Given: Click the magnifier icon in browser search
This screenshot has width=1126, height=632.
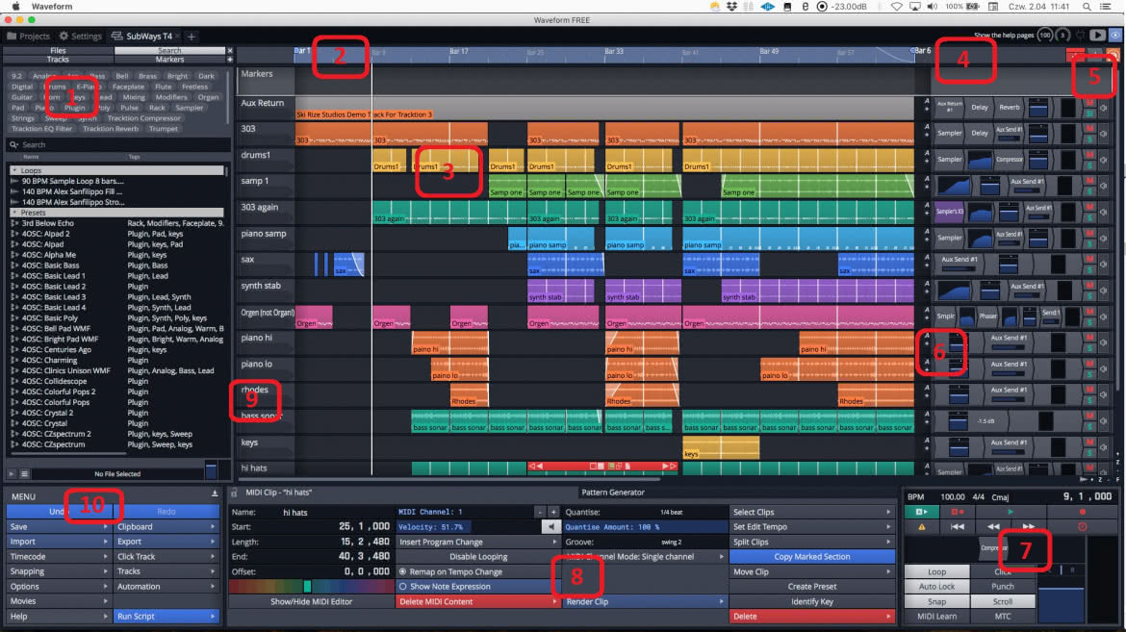Looking at the screenshot, I should 13,144.
